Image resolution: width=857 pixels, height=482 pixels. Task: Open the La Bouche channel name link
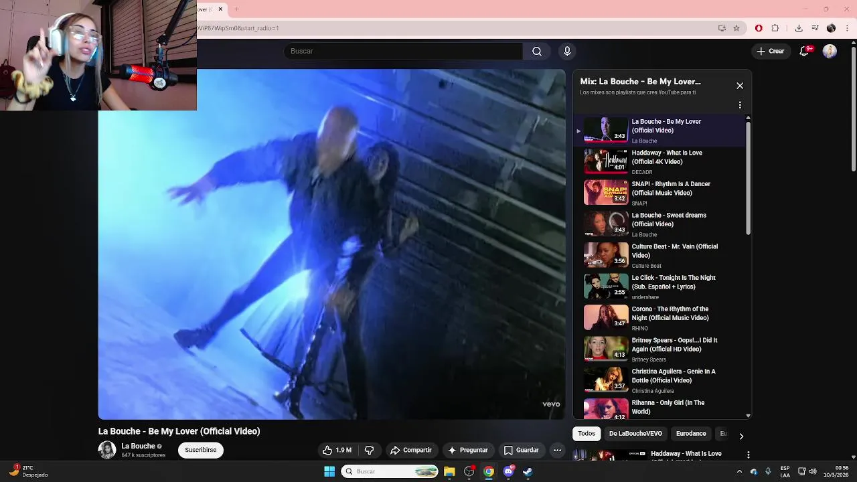(138, 446)
